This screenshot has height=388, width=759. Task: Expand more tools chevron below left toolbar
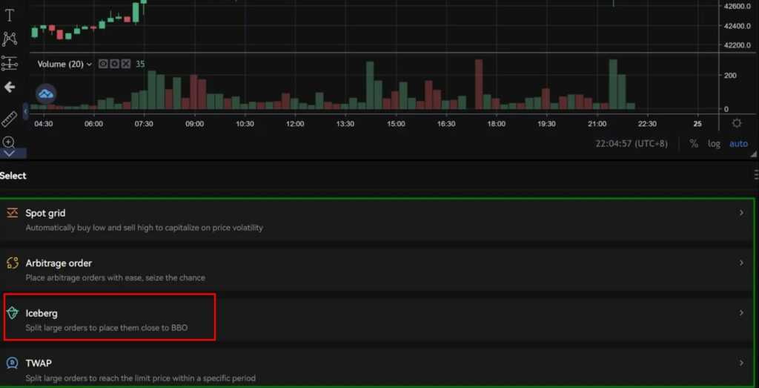coord(10,153)
